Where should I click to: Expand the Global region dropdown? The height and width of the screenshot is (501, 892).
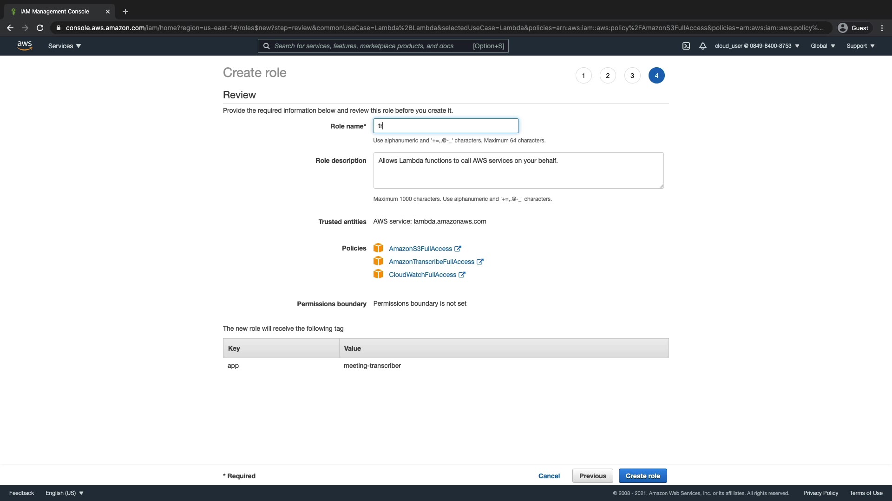coord(823,46)
